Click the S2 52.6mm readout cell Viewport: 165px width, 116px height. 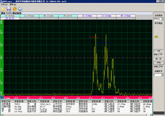(x=87, y=16)
